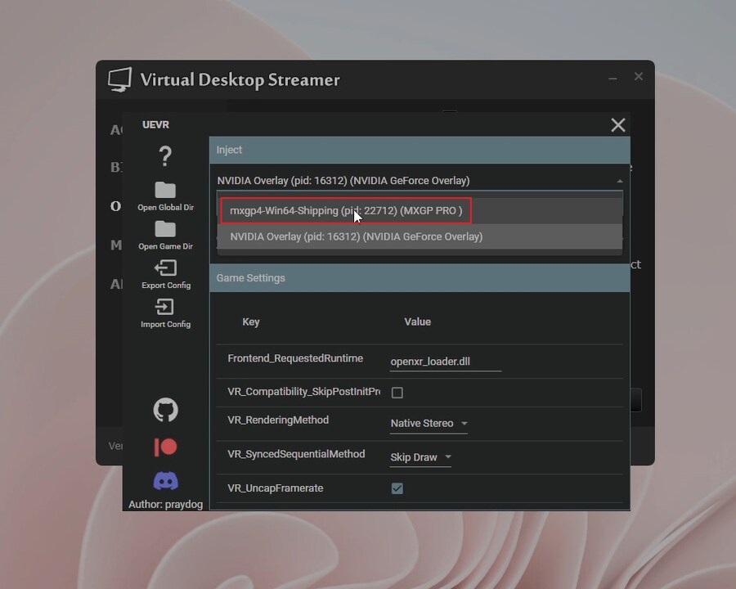Close the UEVR window

point(618,125)
